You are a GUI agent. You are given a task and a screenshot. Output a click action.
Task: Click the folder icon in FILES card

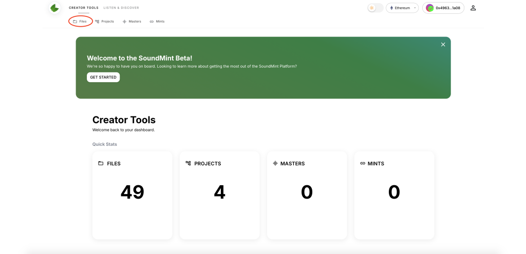[x=101, y=164]
